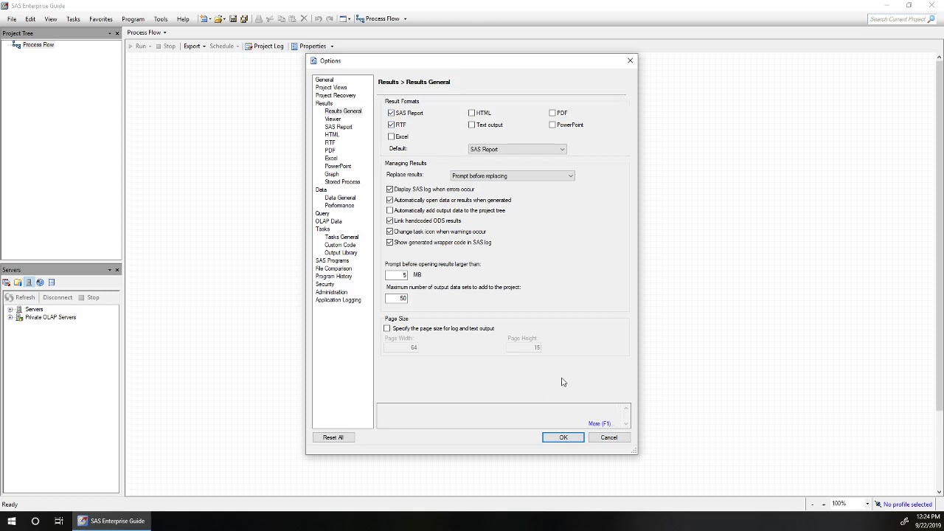Open the Export dropdown menu
The width and height of the screenshot is (944, 531).
tap(195, 46)
